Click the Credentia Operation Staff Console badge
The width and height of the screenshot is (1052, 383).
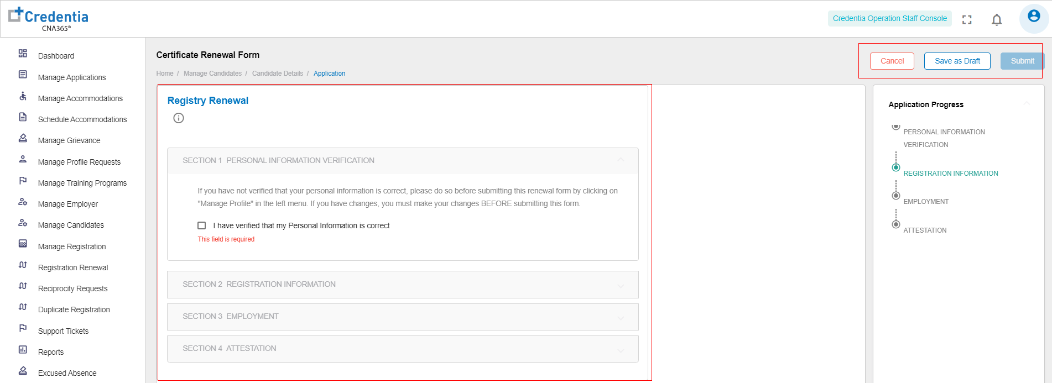(890, 18)
